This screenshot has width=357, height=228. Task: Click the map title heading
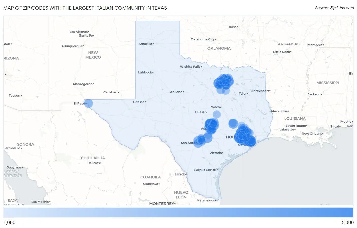pyautogui.click(x=85, y=8)
